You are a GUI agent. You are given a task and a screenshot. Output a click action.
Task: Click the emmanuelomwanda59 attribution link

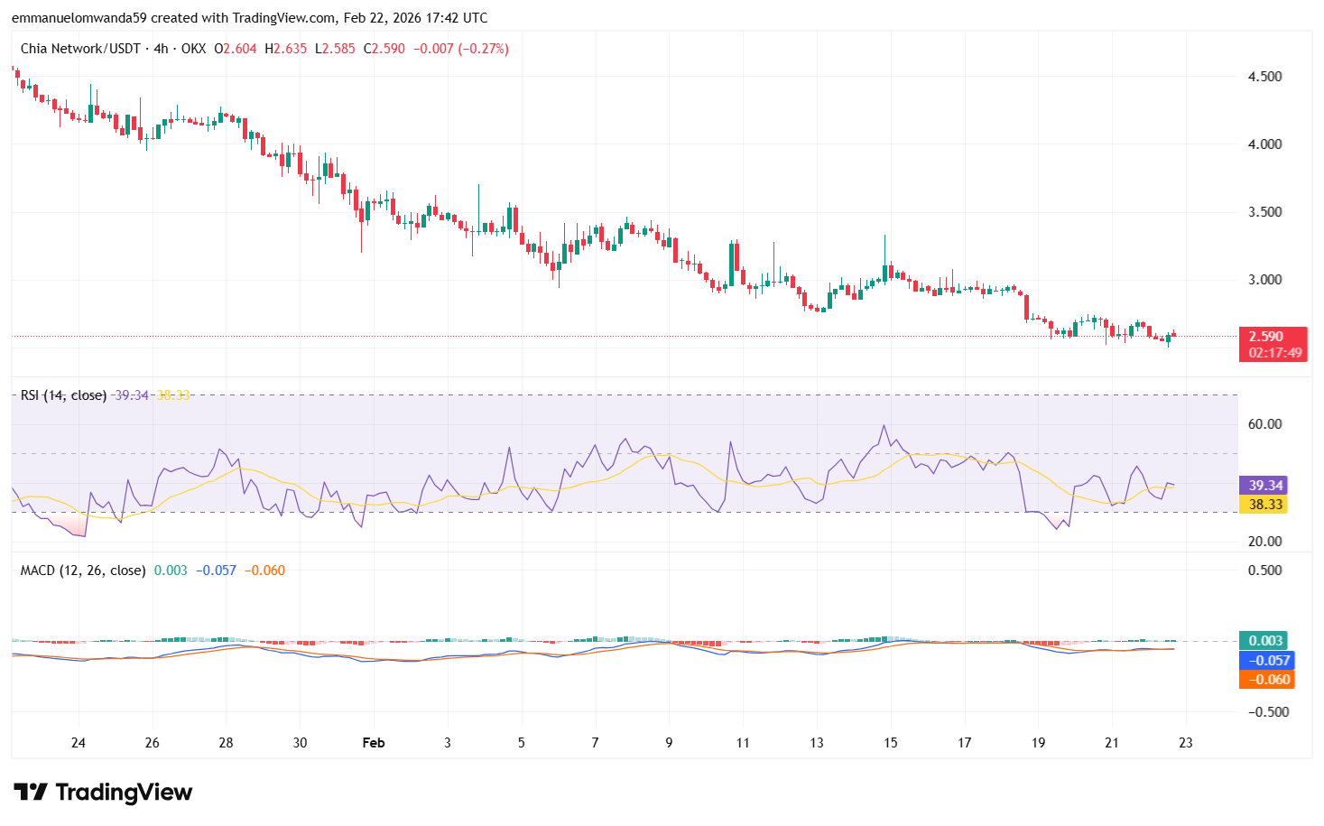(77, 17)
